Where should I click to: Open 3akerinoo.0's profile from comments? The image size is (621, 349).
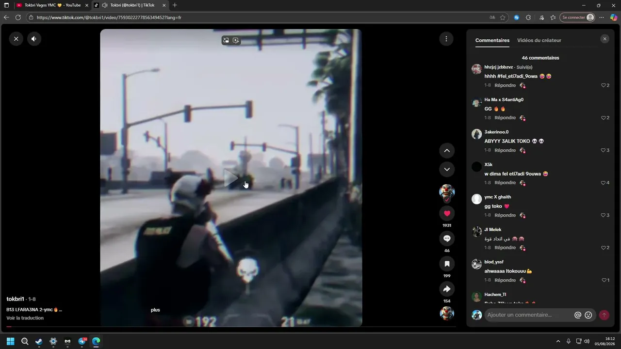coord(496,132)
